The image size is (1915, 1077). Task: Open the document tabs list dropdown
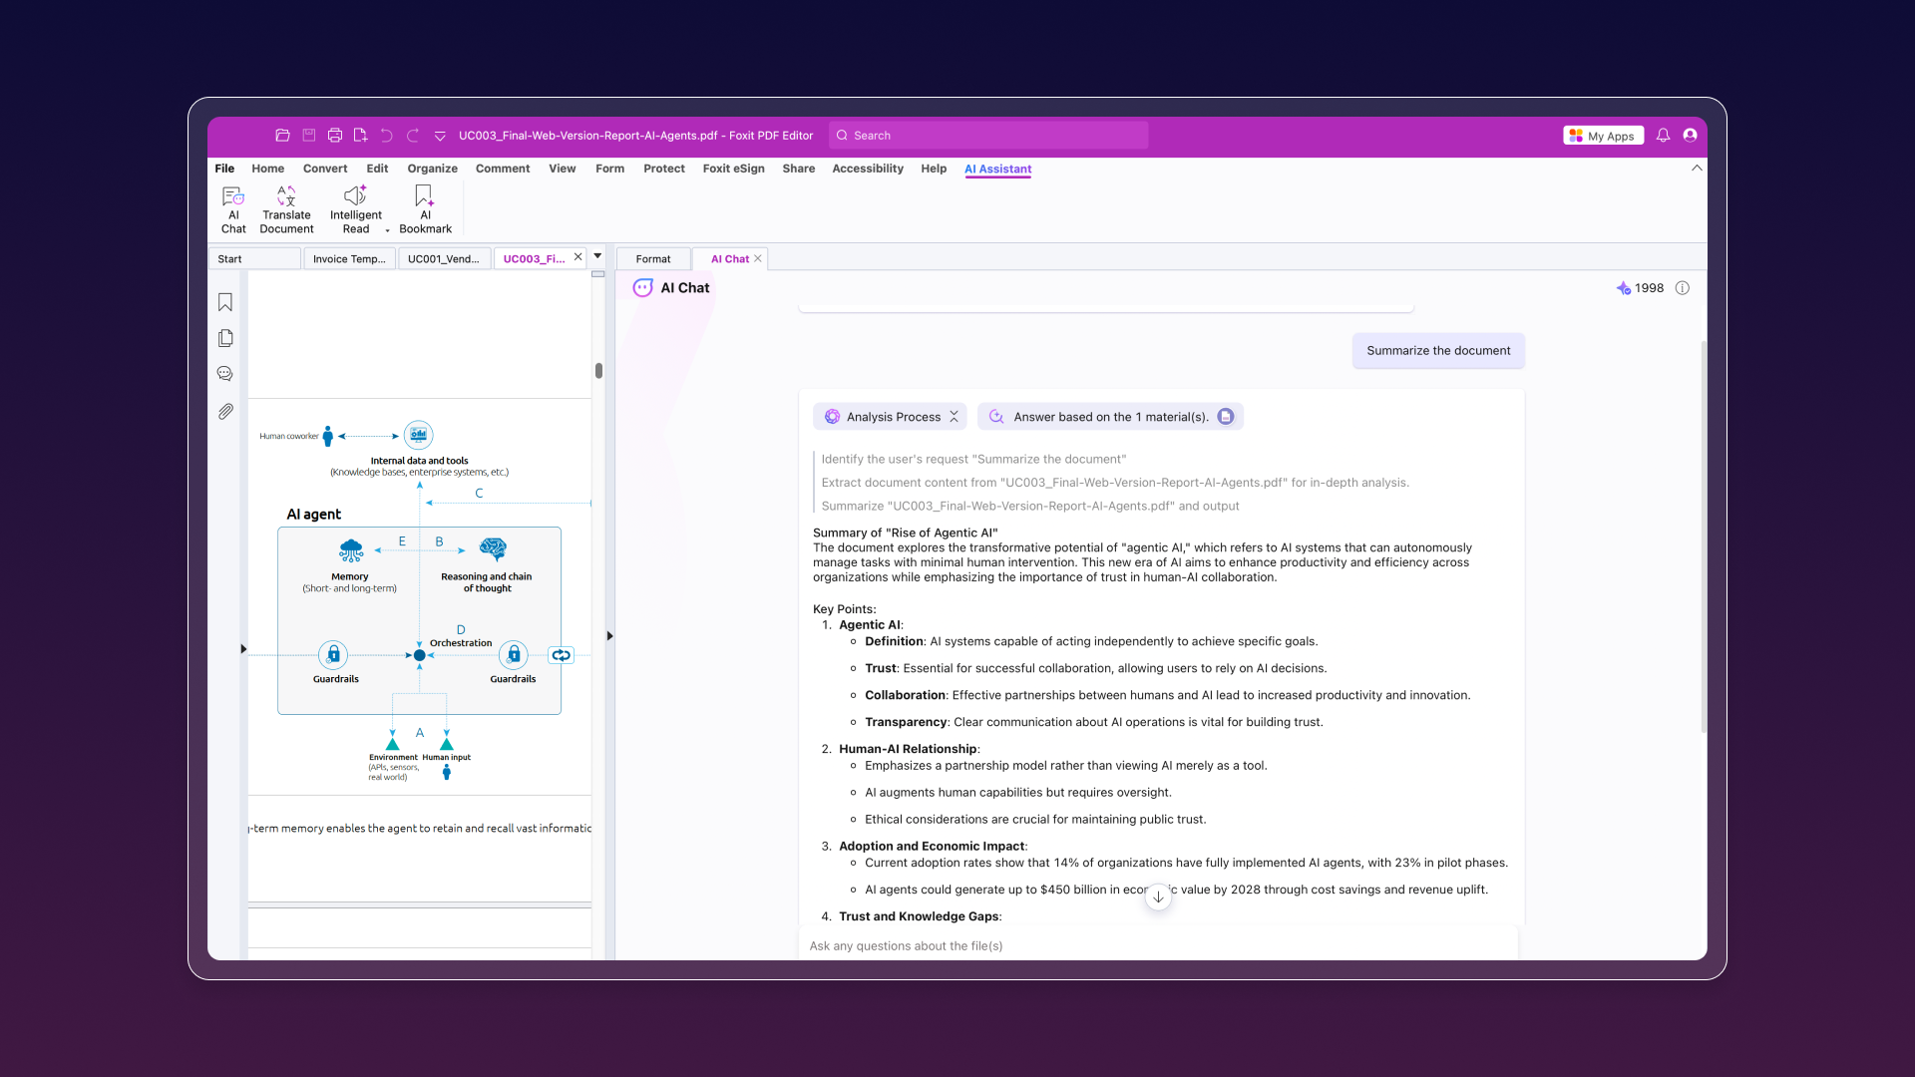[x=597, y=256]
